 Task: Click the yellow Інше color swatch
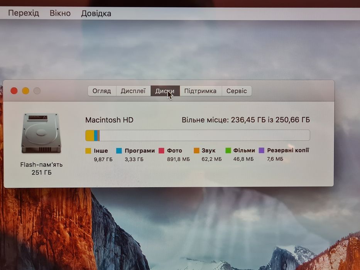(88, 151)
